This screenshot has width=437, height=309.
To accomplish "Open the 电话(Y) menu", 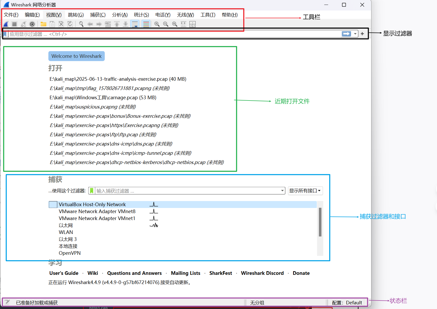I will click(x=163, y=15).
